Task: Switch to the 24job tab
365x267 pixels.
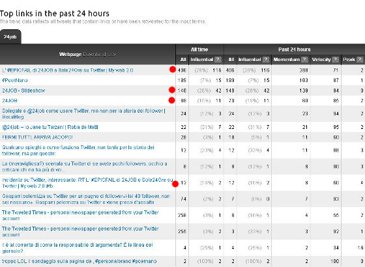Action: (10, 36)
